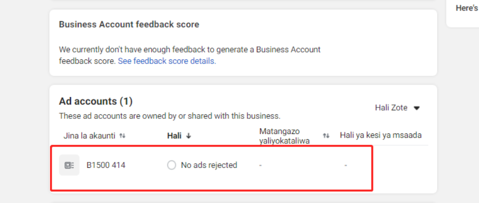Select the status circle before No ads rejected
This screenshot has height=203, width=479.
coord(172,165)
